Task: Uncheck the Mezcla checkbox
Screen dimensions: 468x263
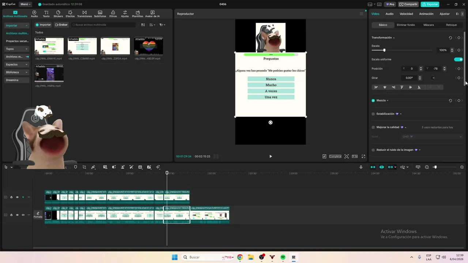Action: coord(373,100)
